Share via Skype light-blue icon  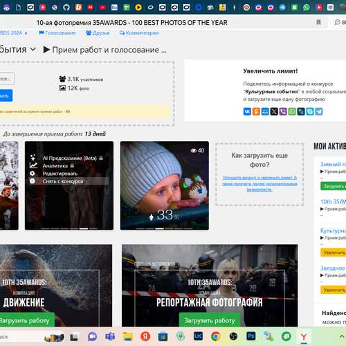[x=310, y=111]
